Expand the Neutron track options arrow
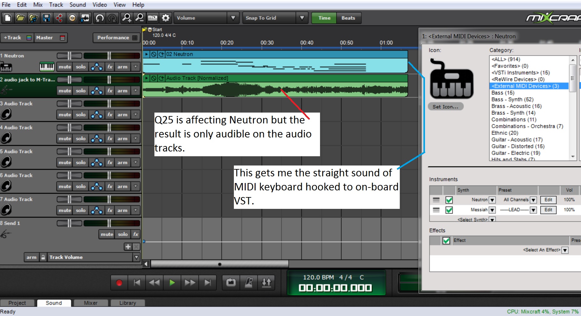Viewport: 581px width, 316px height. point(136,67)
